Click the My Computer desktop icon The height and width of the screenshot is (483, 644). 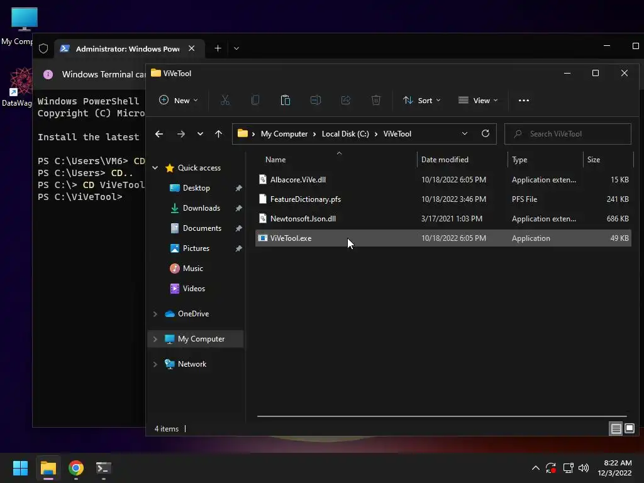(x=19, y=26)
